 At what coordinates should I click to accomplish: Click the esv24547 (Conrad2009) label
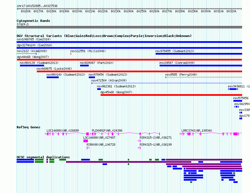click(x=177, y=63)
